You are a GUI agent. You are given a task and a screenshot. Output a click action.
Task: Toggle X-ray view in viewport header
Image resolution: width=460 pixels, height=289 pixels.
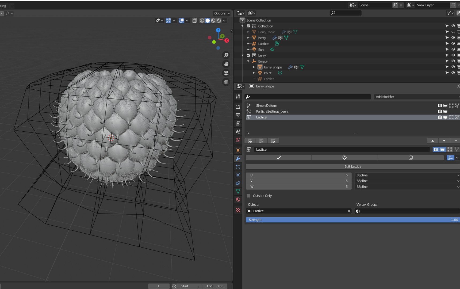click(x=195, y=21)
